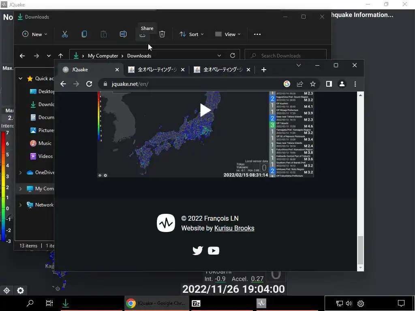Go back in File Explorer
This screenshot has width=415, height=311.
[22, 56]
